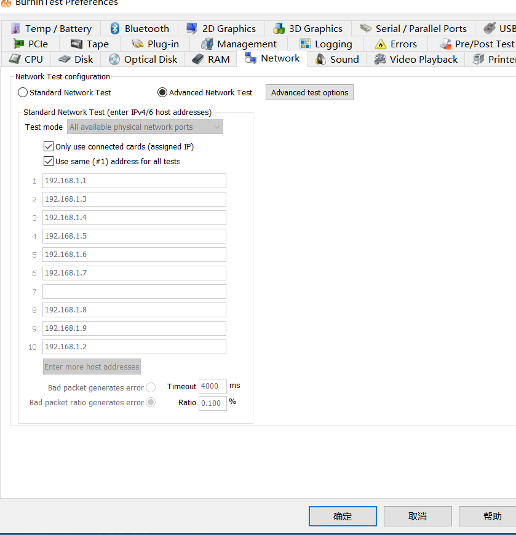Switch to the Disk tab
Screen dimensions: 516x535
tap(76, 60)
